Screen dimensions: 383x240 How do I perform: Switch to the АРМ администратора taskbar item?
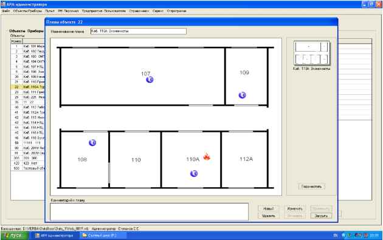[x=54, y=236]
